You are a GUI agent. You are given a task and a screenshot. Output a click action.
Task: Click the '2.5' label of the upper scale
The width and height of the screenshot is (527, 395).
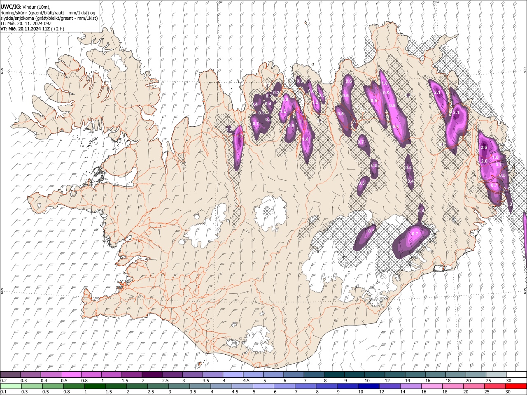[165, 381]
